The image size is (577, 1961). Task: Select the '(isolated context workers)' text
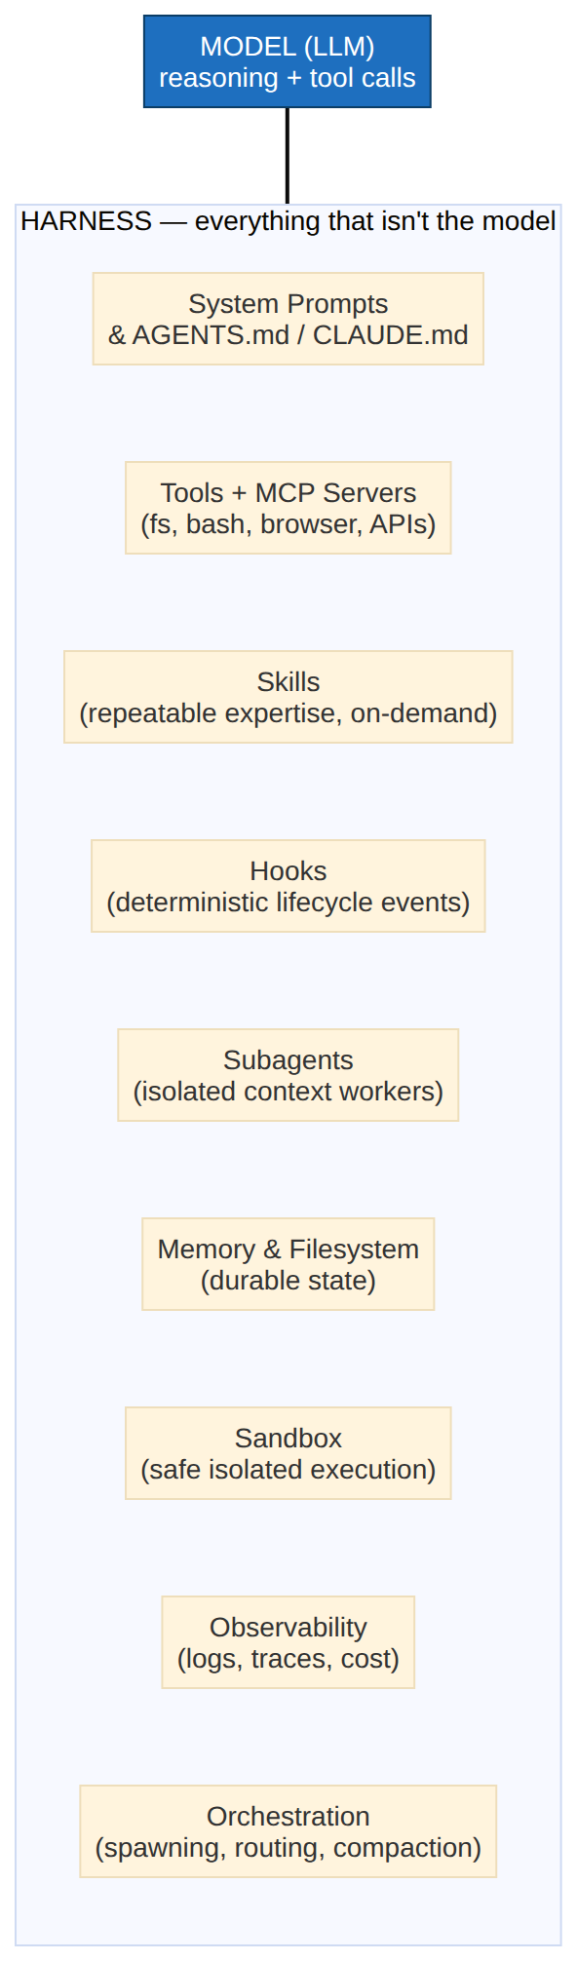[x=288, y=1092]
